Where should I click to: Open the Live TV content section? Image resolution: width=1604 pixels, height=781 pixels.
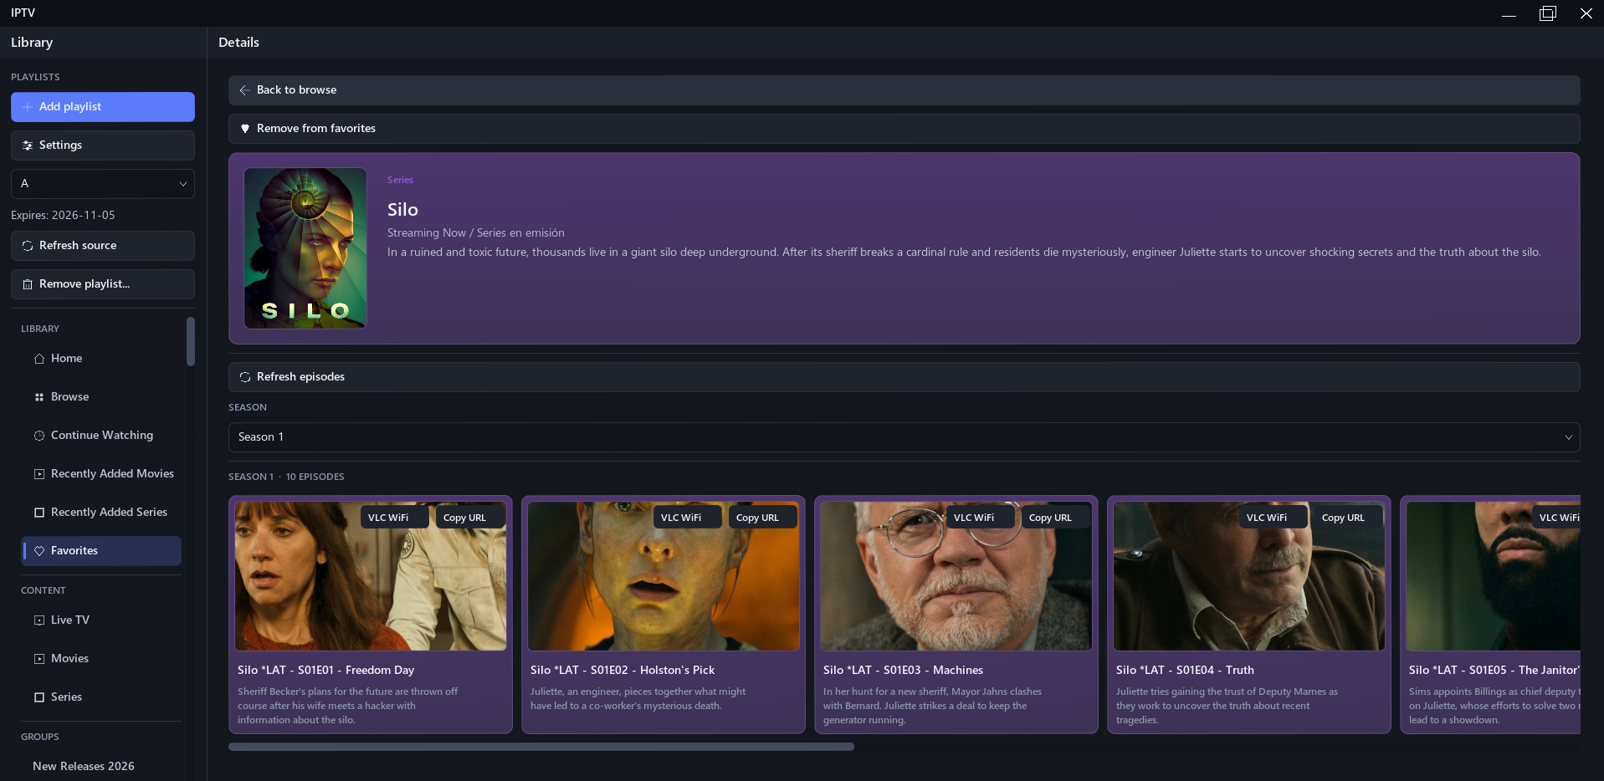(101, 620)
